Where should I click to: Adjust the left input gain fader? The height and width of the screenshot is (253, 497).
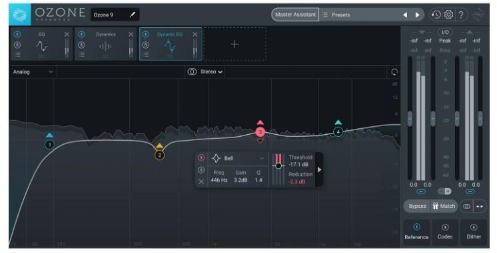410,119
